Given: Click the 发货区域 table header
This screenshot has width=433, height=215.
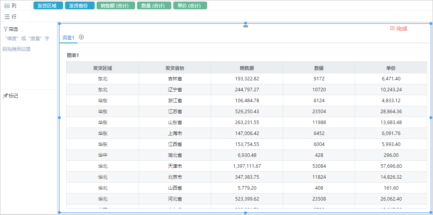Looking at the screenshot, I should pos(102,68).
